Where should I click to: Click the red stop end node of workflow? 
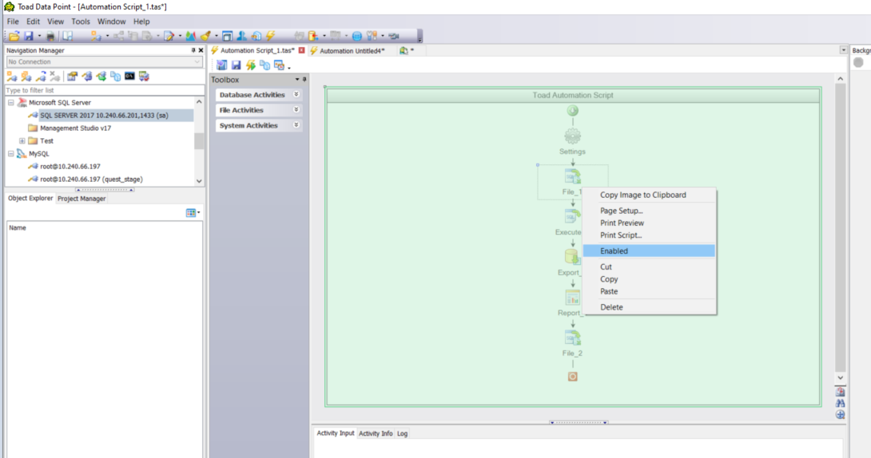(x=572, y=377)
